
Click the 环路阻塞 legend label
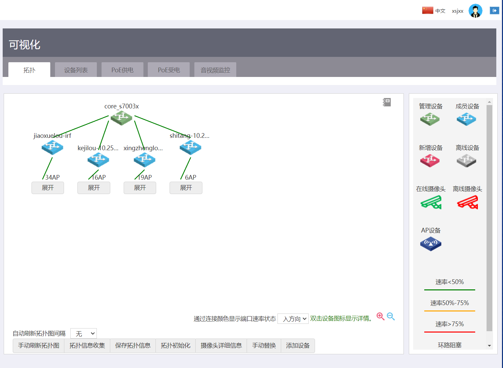click(x=450, y=345)
